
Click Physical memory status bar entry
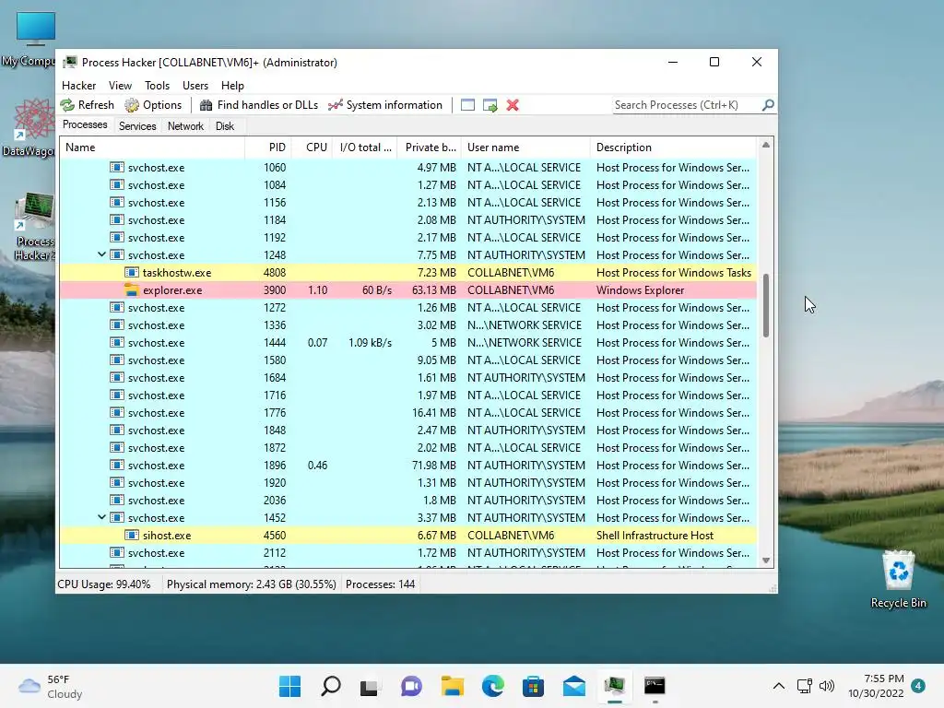pos(251,584)
